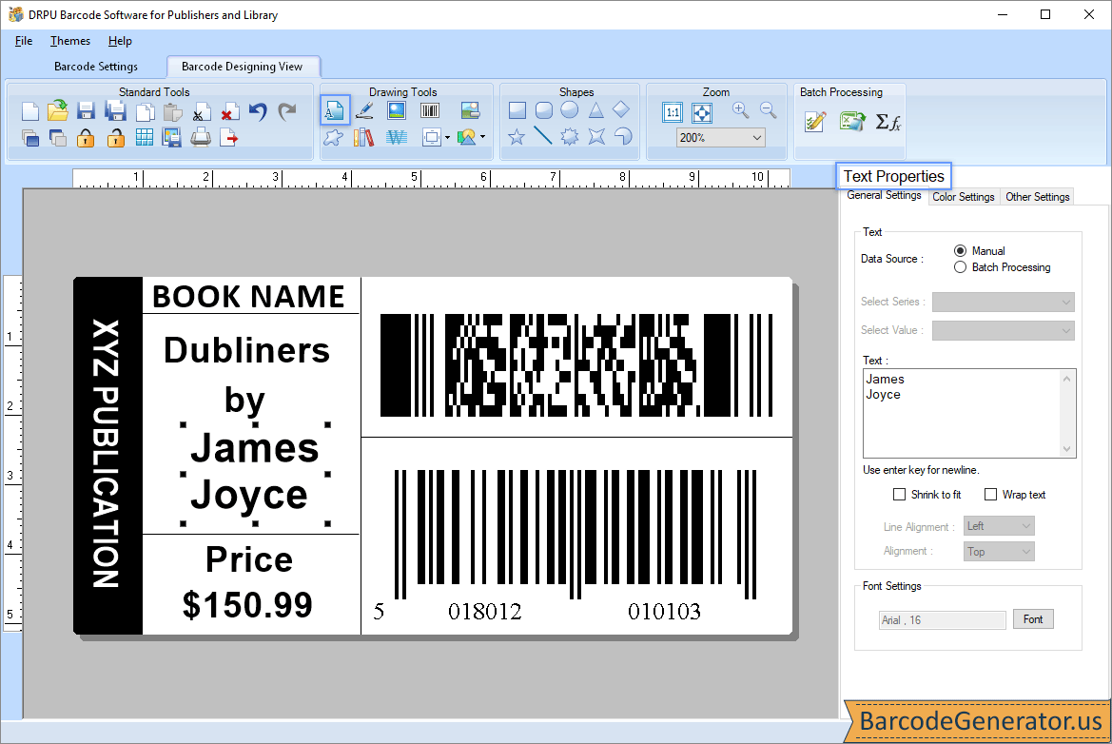Open the Themes menu
Viewport: 1112px width, 744px height.
pyautogui.click(x=70, y=41)
